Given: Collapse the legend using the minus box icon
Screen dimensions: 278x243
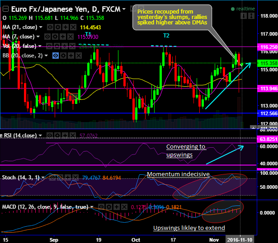Looking at the screenshot, I should tap(5, 9).
